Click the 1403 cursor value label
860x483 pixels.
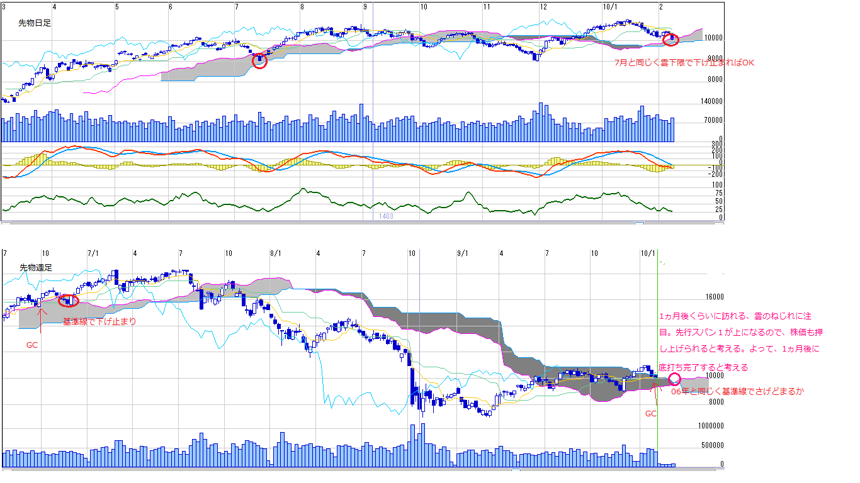tap(386, 216)
